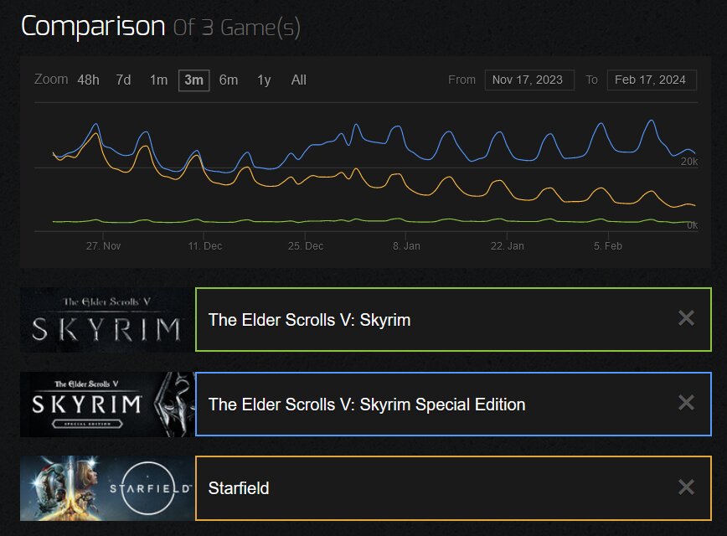Re-select the active 3m zoom range
Image resolution: width=727 pixels, height=536 pixels.
coord(193,80)
